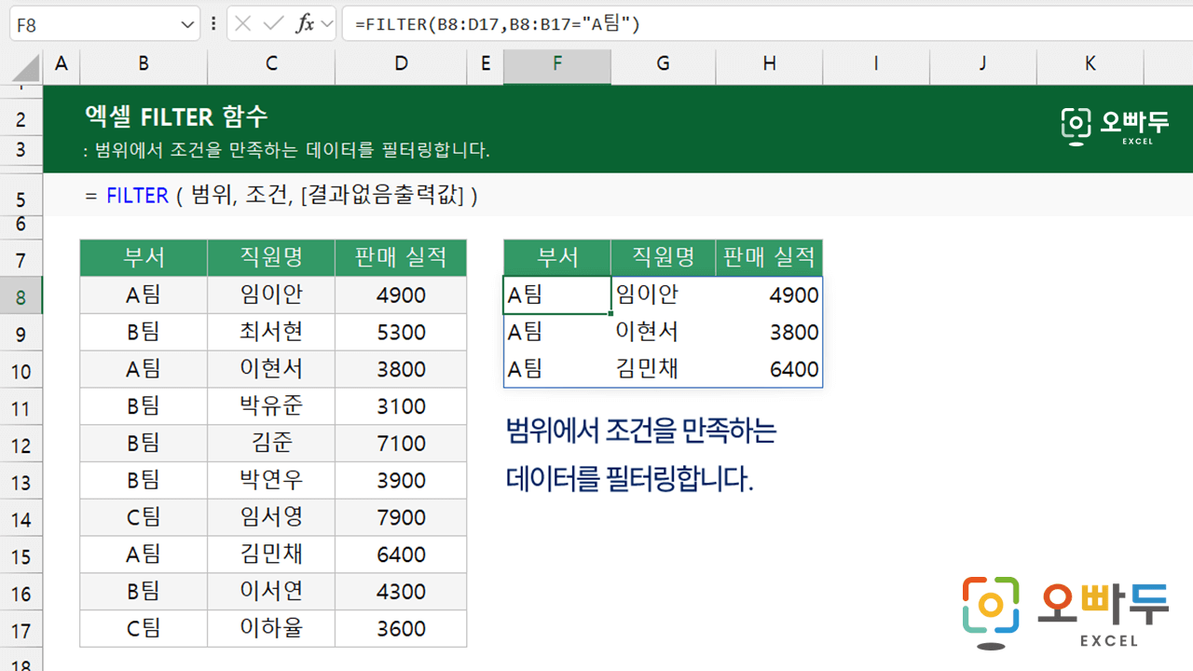Select column G header
Image resolution: width=1193 pixels, height=671 pixels.
pyautogui.click(x=664, y=63)
